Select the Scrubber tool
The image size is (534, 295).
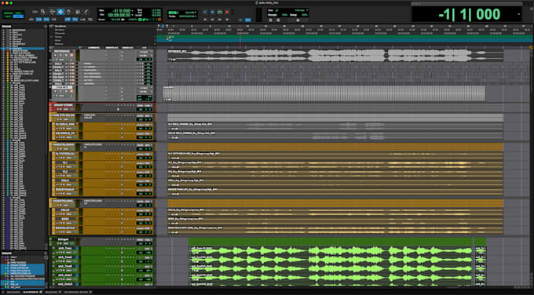coord(78,12)
